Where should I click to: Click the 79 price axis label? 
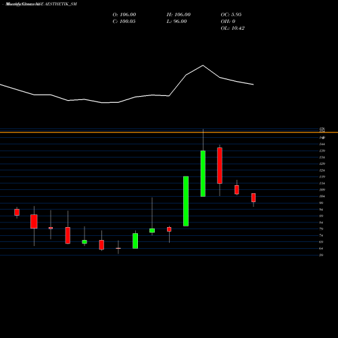(321, 229)
